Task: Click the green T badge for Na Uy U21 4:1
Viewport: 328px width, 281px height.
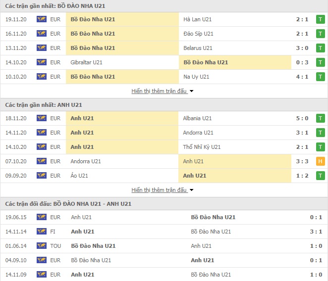Action: coord(320,77)
